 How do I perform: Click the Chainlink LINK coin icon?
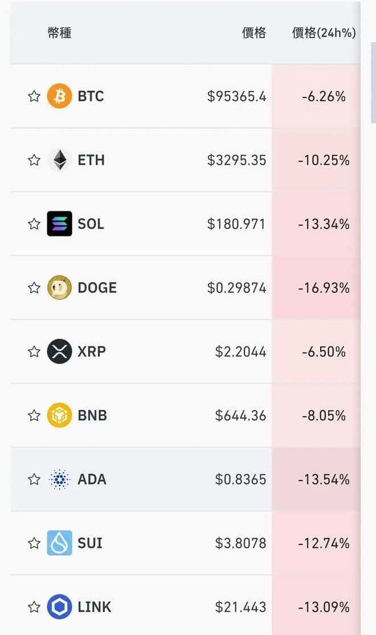[59, 606]
